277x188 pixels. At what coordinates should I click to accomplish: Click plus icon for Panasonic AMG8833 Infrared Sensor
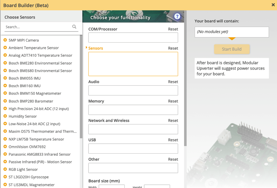[x=5, y=154]
